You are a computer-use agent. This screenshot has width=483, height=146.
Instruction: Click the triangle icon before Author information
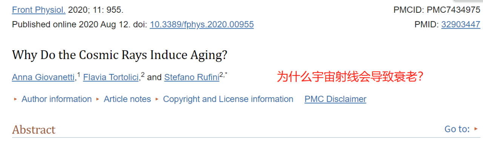point(15,99)
